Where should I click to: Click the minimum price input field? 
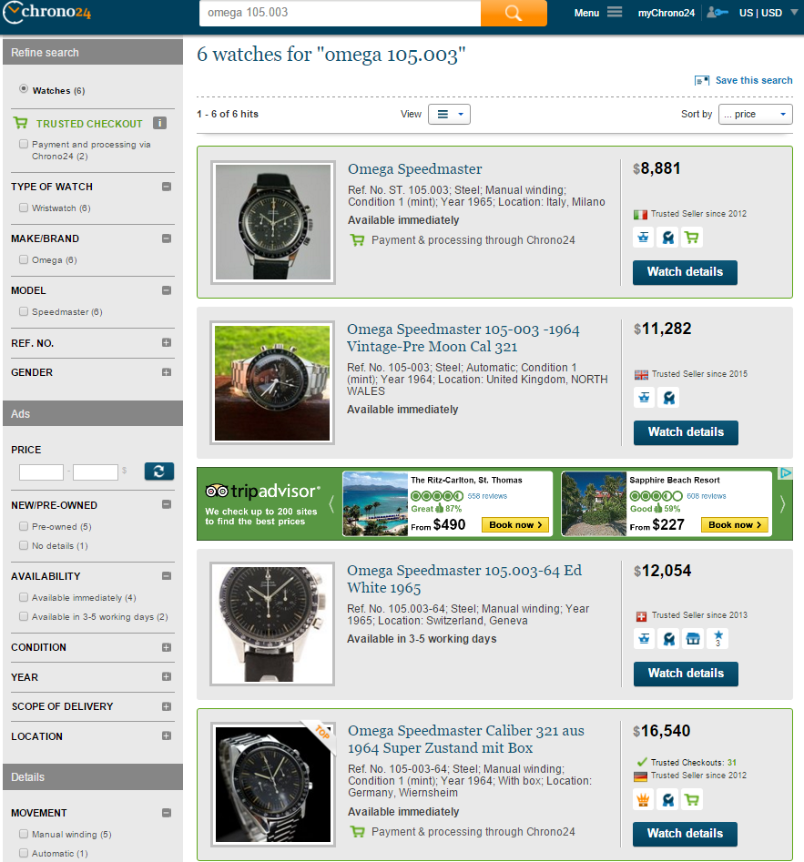41,472
